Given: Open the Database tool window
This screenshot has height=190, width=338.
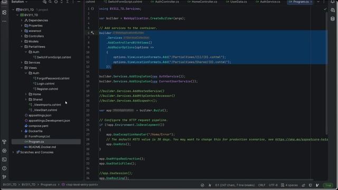Looking at the screenshot, I should point(333,19).
